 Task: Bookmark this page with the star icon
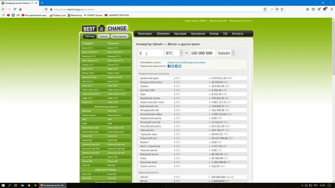(x=282, y=9)
